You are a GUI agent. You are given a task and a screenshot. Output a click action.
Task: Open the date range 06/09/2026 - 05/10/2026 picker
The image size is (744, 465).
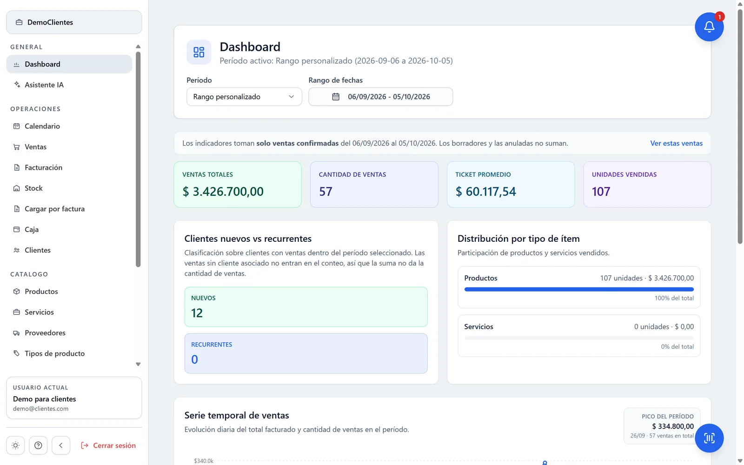click(x=380, y=97)
